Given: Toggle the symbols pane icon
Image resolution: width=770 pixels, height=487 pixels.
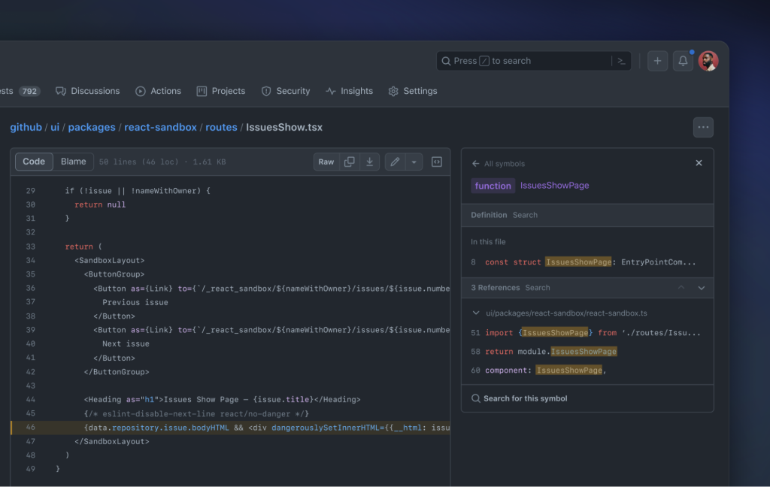Looking at the screenshot, I should [x=437, y=162].
